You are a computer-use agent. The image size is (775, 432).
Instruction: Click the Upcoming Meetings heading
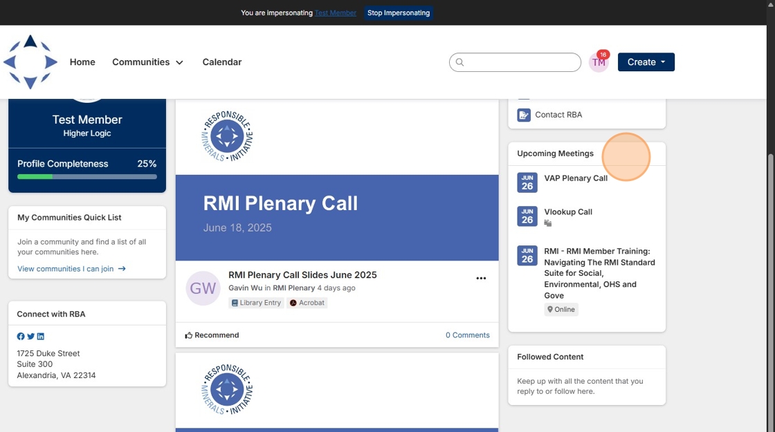click(555, 153)
